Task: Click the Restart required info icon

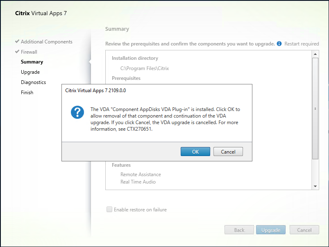Action: (279, 44)
